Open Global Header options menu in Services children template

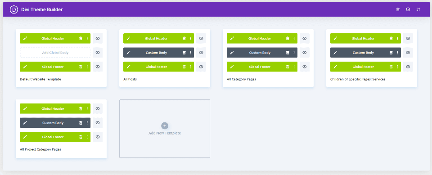click(x=397, y=39)
